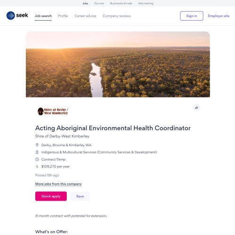235x235 pixels.
Task: Click the sunset river banner image
Action: click(118, 64)
